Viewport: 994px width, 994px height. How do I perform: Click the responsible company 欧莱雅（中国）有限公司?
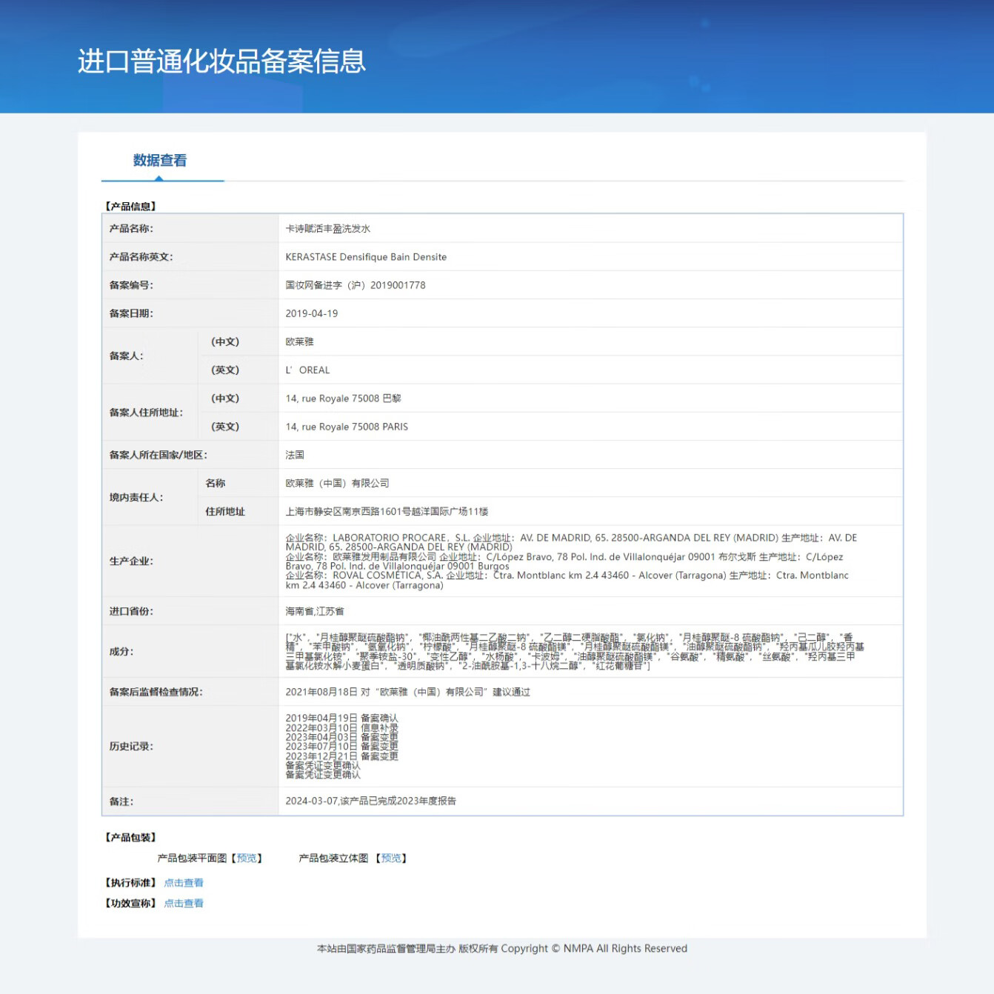(x=337, y=483)
